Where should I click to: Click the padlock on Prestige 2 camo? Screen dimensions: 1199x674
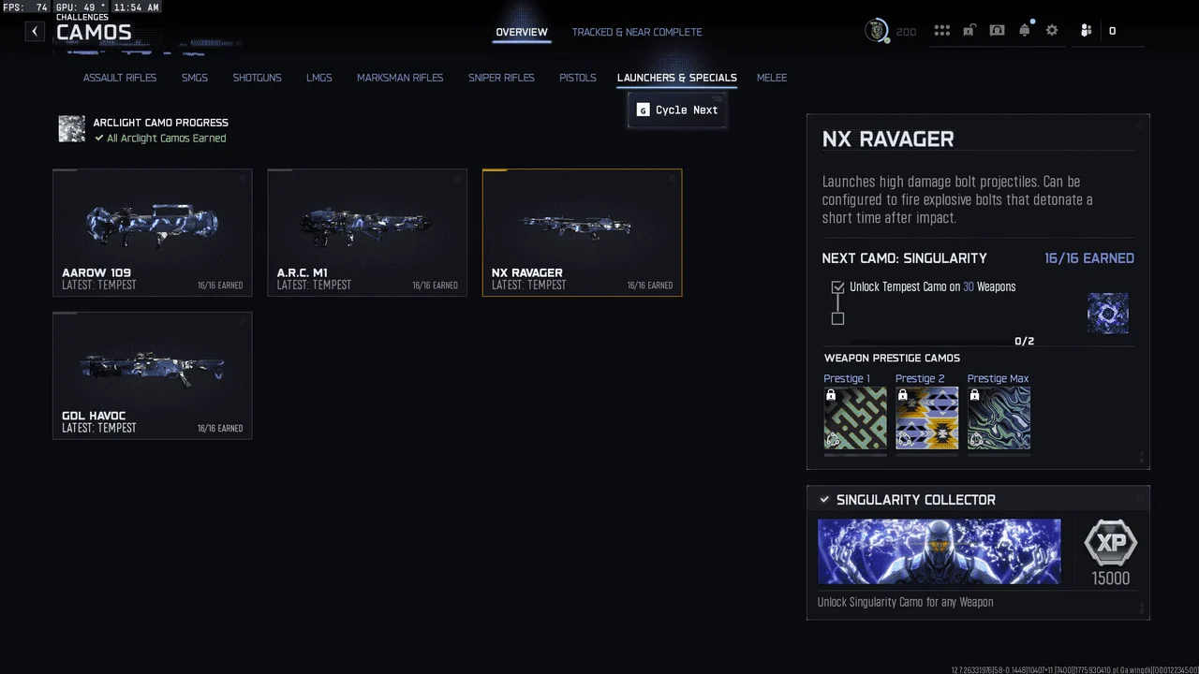coord(903,396)
